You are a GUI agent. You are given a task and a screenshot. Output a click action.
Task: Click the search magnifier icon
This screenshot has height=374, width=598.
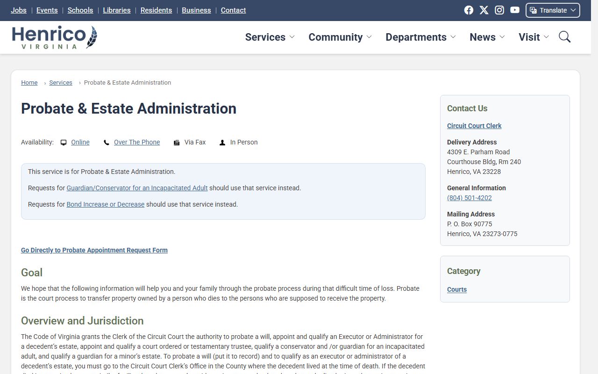(564, 37)
